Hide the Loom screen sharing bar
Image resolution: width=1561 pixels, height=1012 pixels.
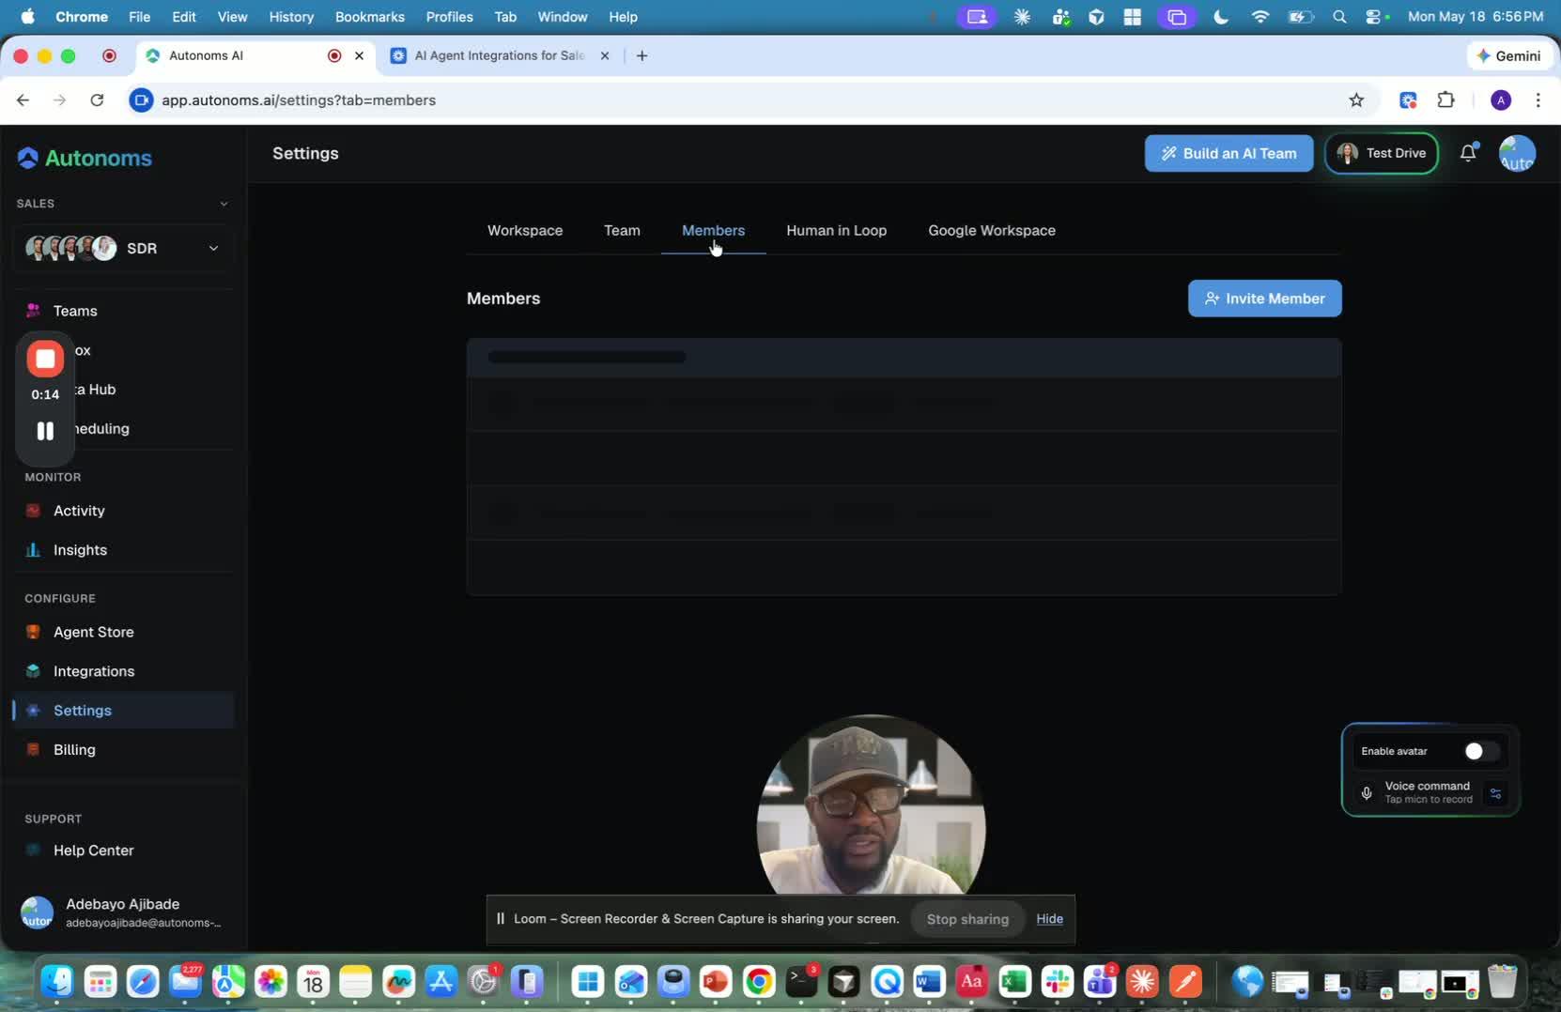(1049, 919)
